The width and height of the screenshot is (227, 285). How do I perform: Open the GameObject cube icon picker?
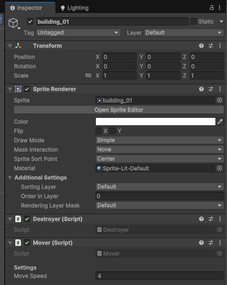[x=13, y=23]
